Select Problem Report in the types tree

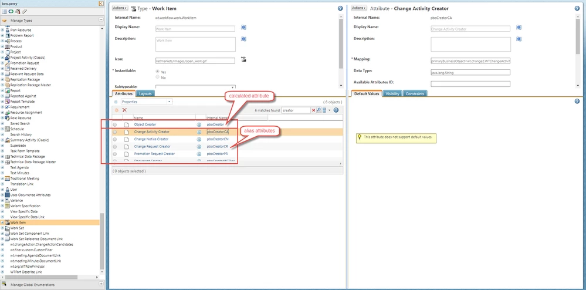(22, 36)
